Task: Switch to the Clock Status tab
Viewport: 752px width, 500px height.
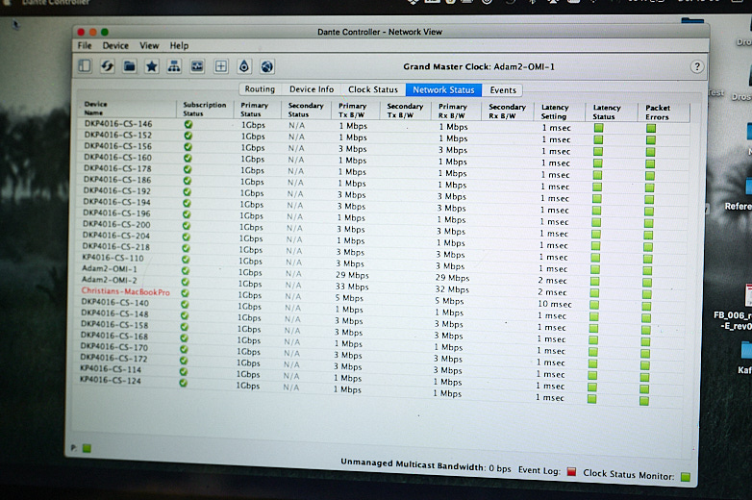Action: 372,89
